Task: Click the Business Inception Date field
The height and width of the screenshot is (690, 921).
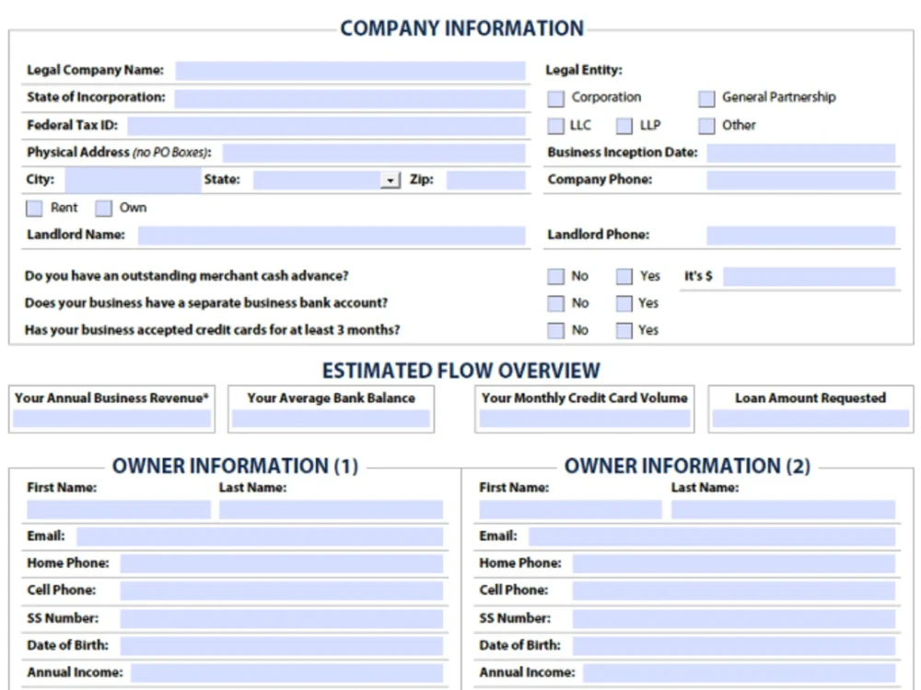Action: pyautogui.click(x=801, y=153)
